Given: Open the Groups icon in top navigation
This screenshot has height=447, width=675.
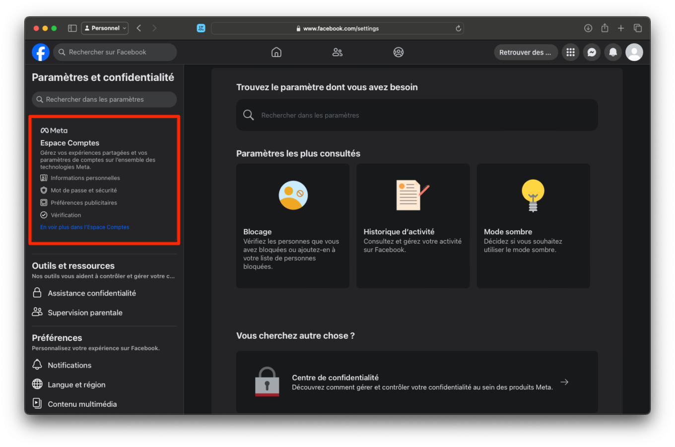Looking at the screenshot, I should tap(399, 52).
